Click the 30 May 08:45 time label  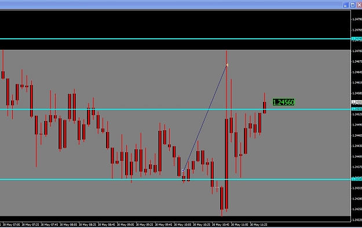(x=107, y=225)
